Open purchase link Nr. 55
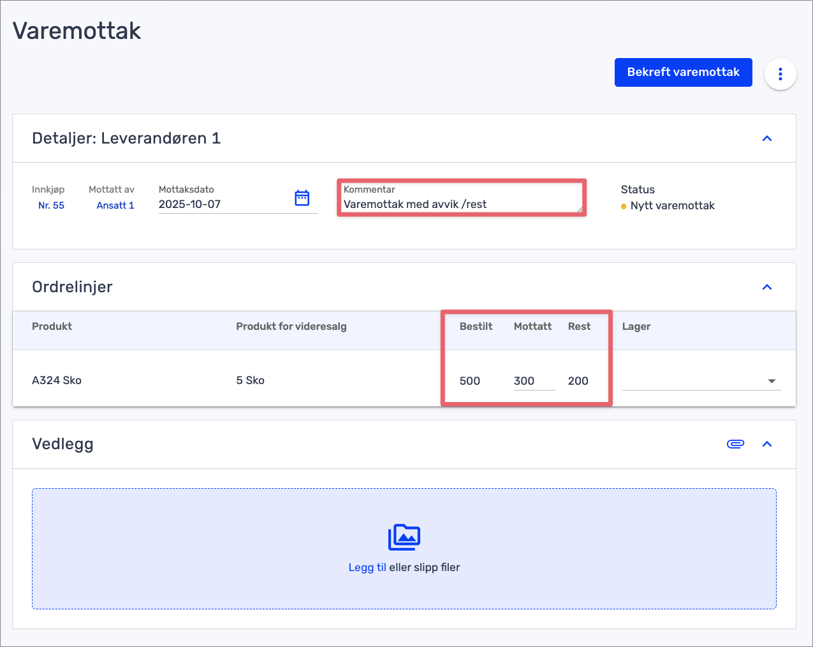The width and height of the screenshot is (813, 647). [x=51, y=205]
